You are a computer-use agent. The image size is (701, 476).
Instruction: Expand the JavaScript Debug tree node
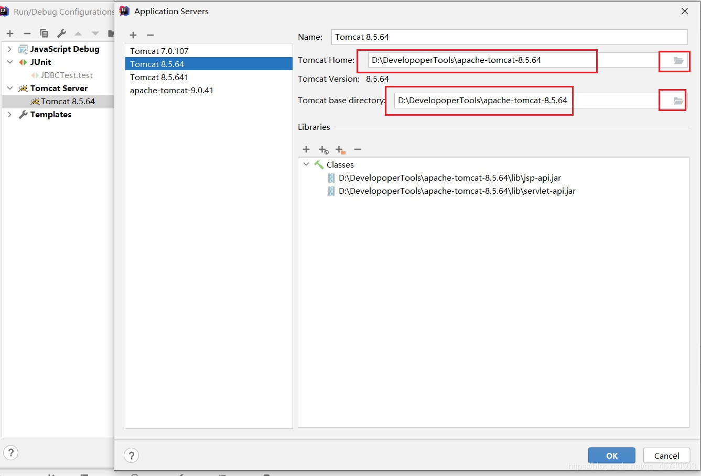[x=9, y=49]
